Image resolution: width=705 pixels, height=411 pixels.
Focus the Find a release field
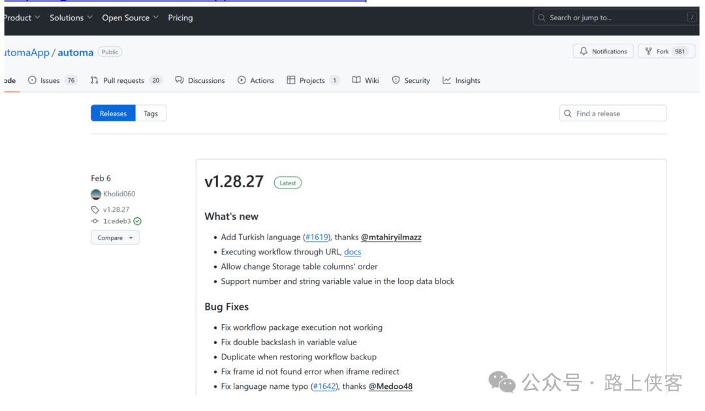click(x=613, y=114)
